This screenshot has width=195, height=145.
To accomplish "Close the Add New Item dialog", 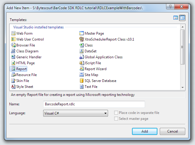I will (x=181, y=6).
